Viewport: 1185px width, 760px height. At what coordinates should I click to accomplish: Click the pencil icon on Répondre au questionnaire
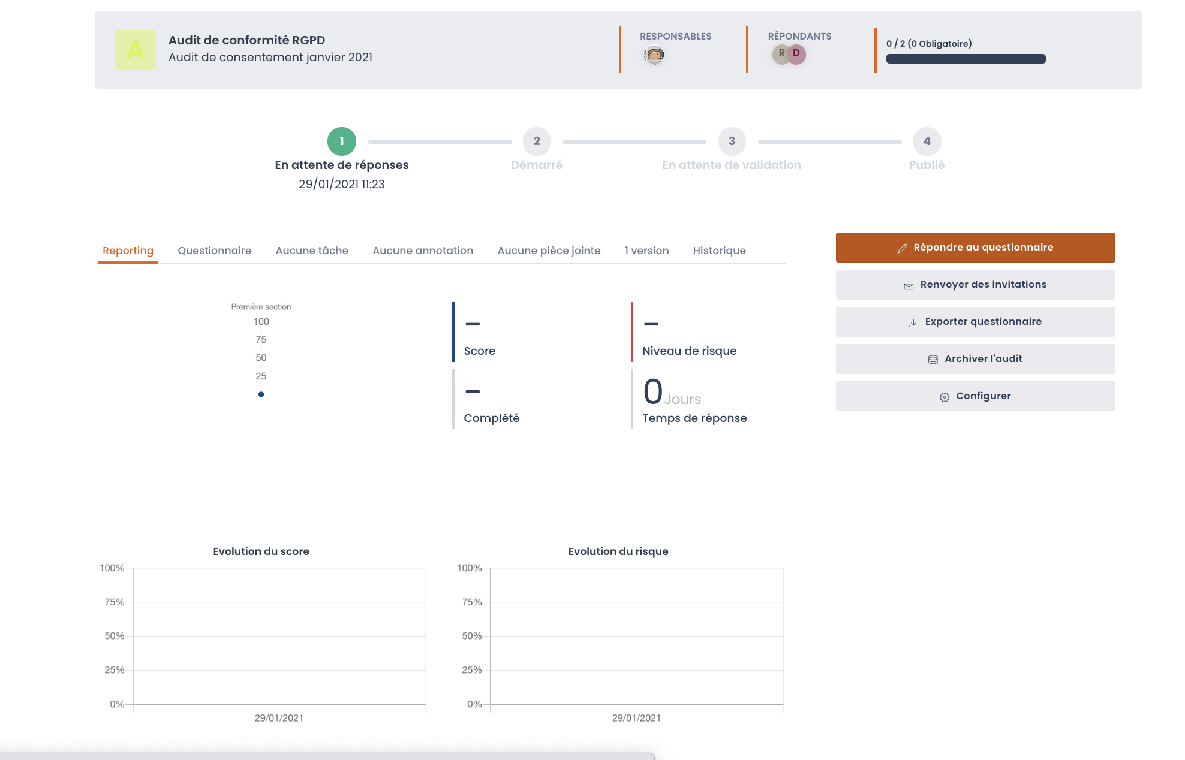point(902,248)
